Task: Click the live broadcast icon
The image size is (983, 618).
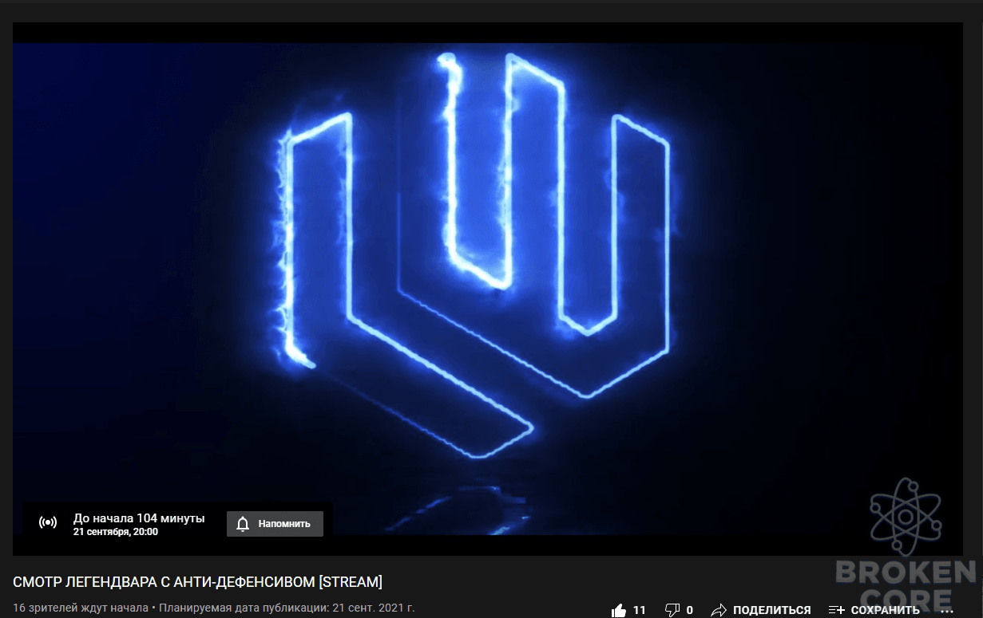Action: (x=48, y=523)
